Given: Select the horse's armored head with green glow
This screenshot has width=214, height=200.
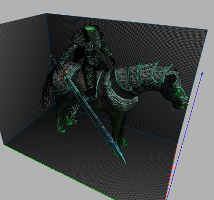Looking at the screenshot, I should [180, 94].
